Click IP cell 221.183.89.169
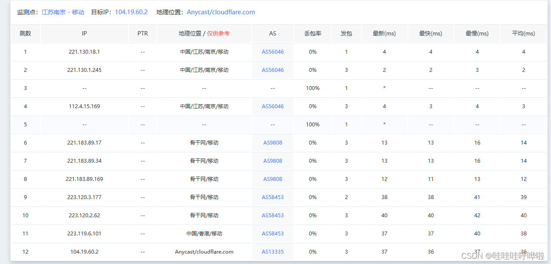Image resolution: width=551 pixels, height=264 pixels. (x=84, y=179)
